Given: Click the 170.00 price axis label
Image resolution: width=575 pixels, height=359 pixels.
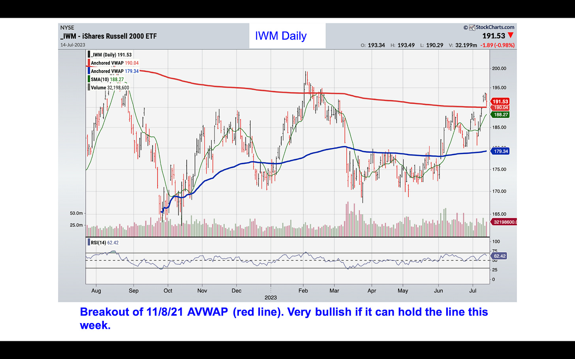Looking at the screenshot, I should point(499,192).
